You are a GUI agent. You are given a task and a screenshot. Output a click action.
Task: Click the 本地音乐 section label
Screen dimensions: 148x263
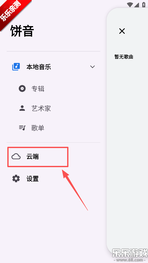[x=39, y=67]
